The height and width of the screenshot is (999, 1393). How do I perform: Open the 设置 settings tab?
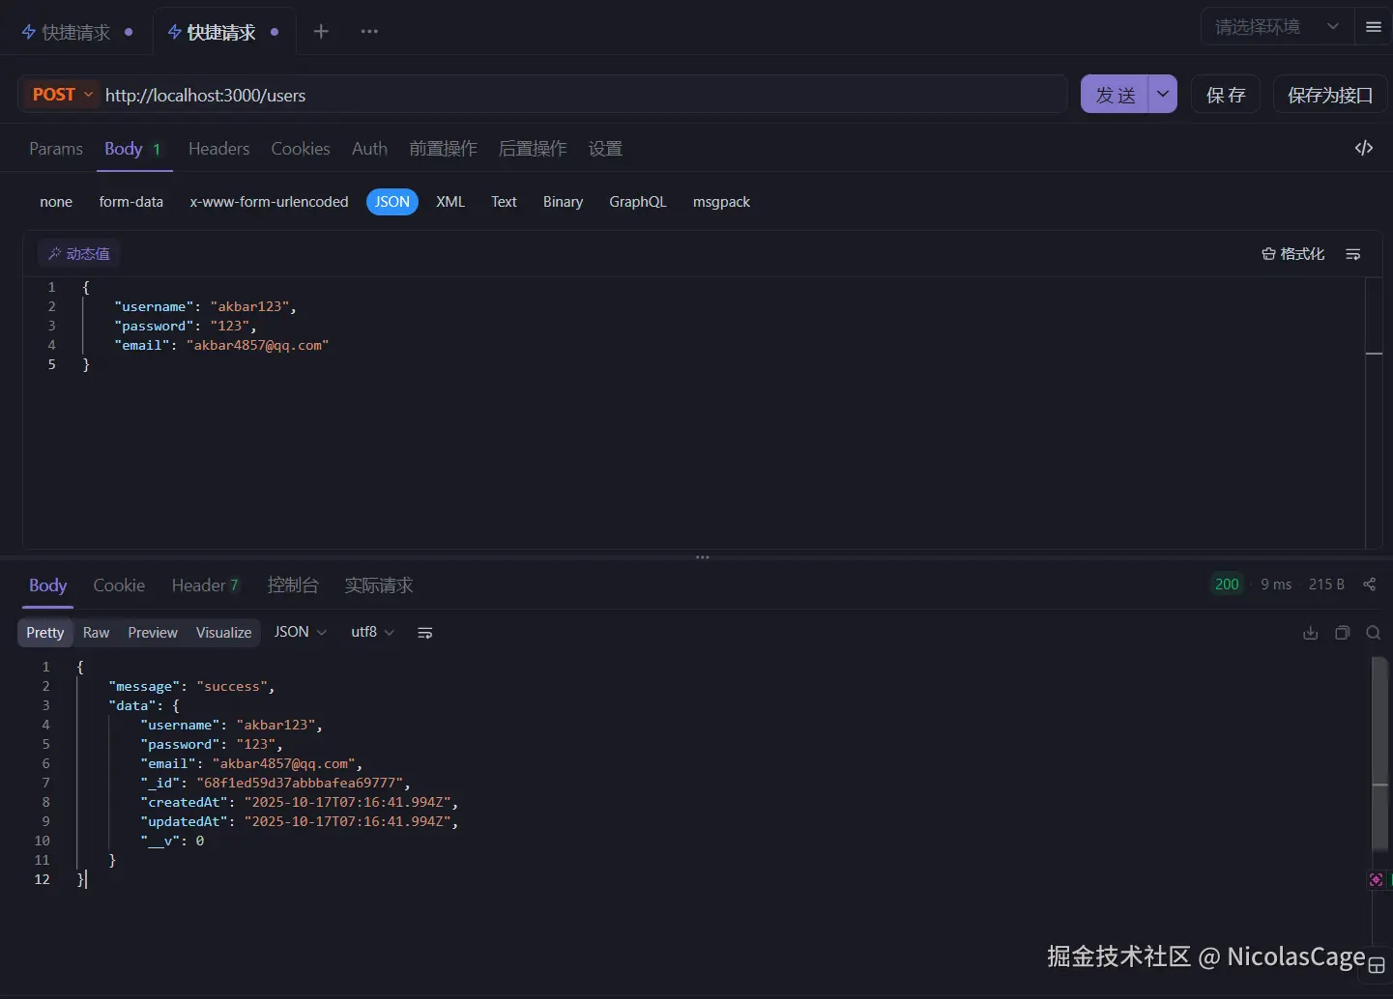click(x=605, y=149)
